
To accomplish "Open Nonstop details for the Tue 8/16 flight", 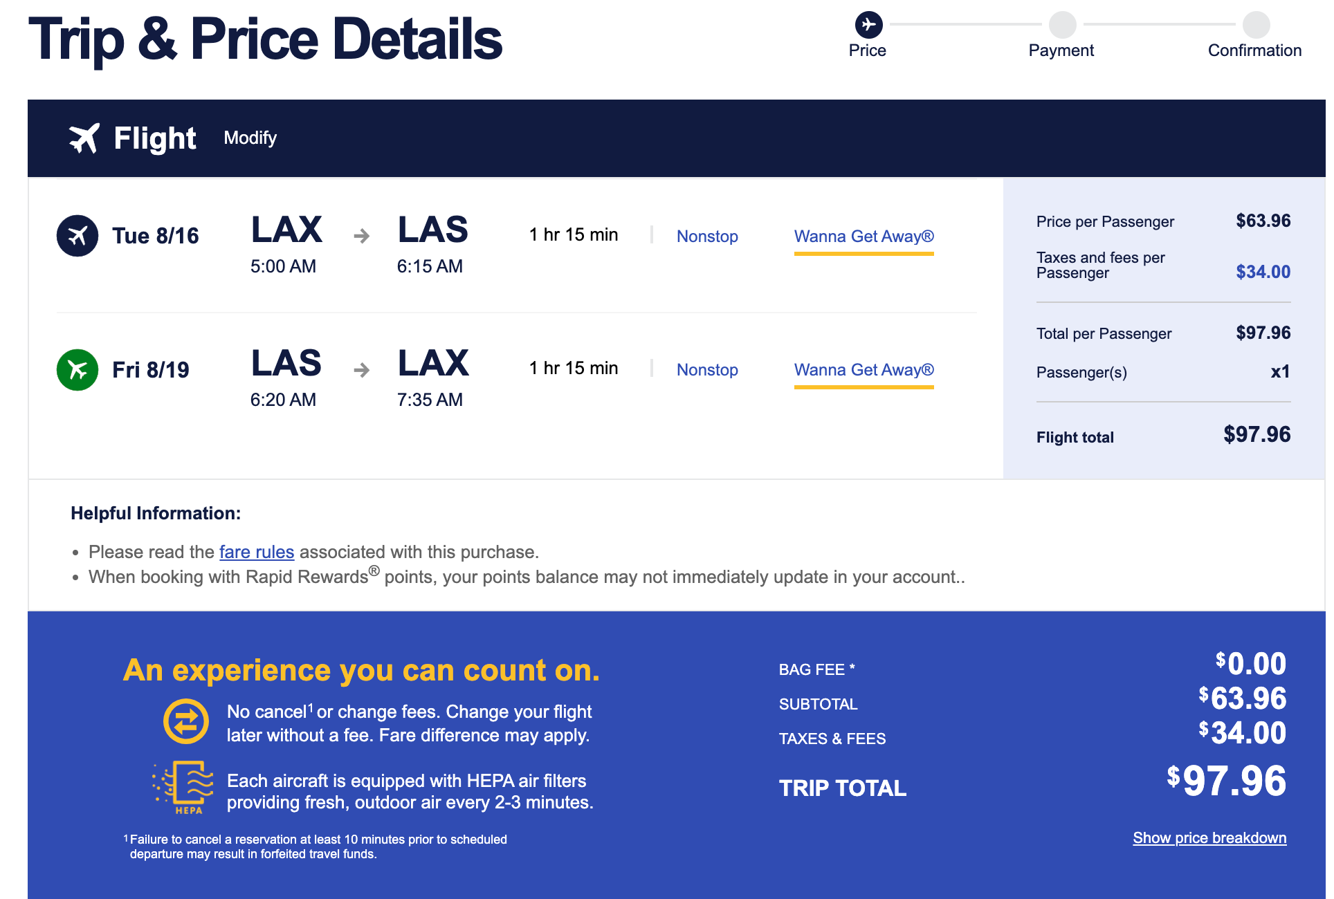I will 707,237.
